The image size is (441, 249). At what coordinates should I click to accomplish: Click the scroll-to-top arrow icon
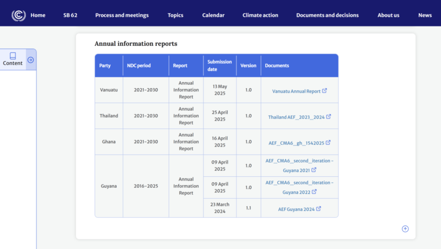tap(405, 229)
